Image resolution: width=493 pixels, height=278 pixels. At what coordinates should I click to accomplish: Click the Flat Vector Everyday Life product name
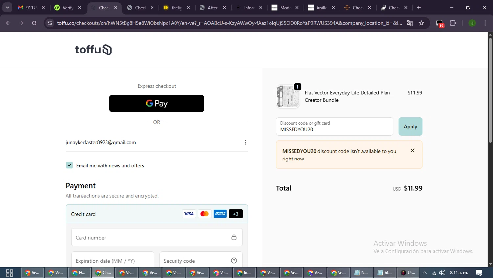click(x=347, y=96)
